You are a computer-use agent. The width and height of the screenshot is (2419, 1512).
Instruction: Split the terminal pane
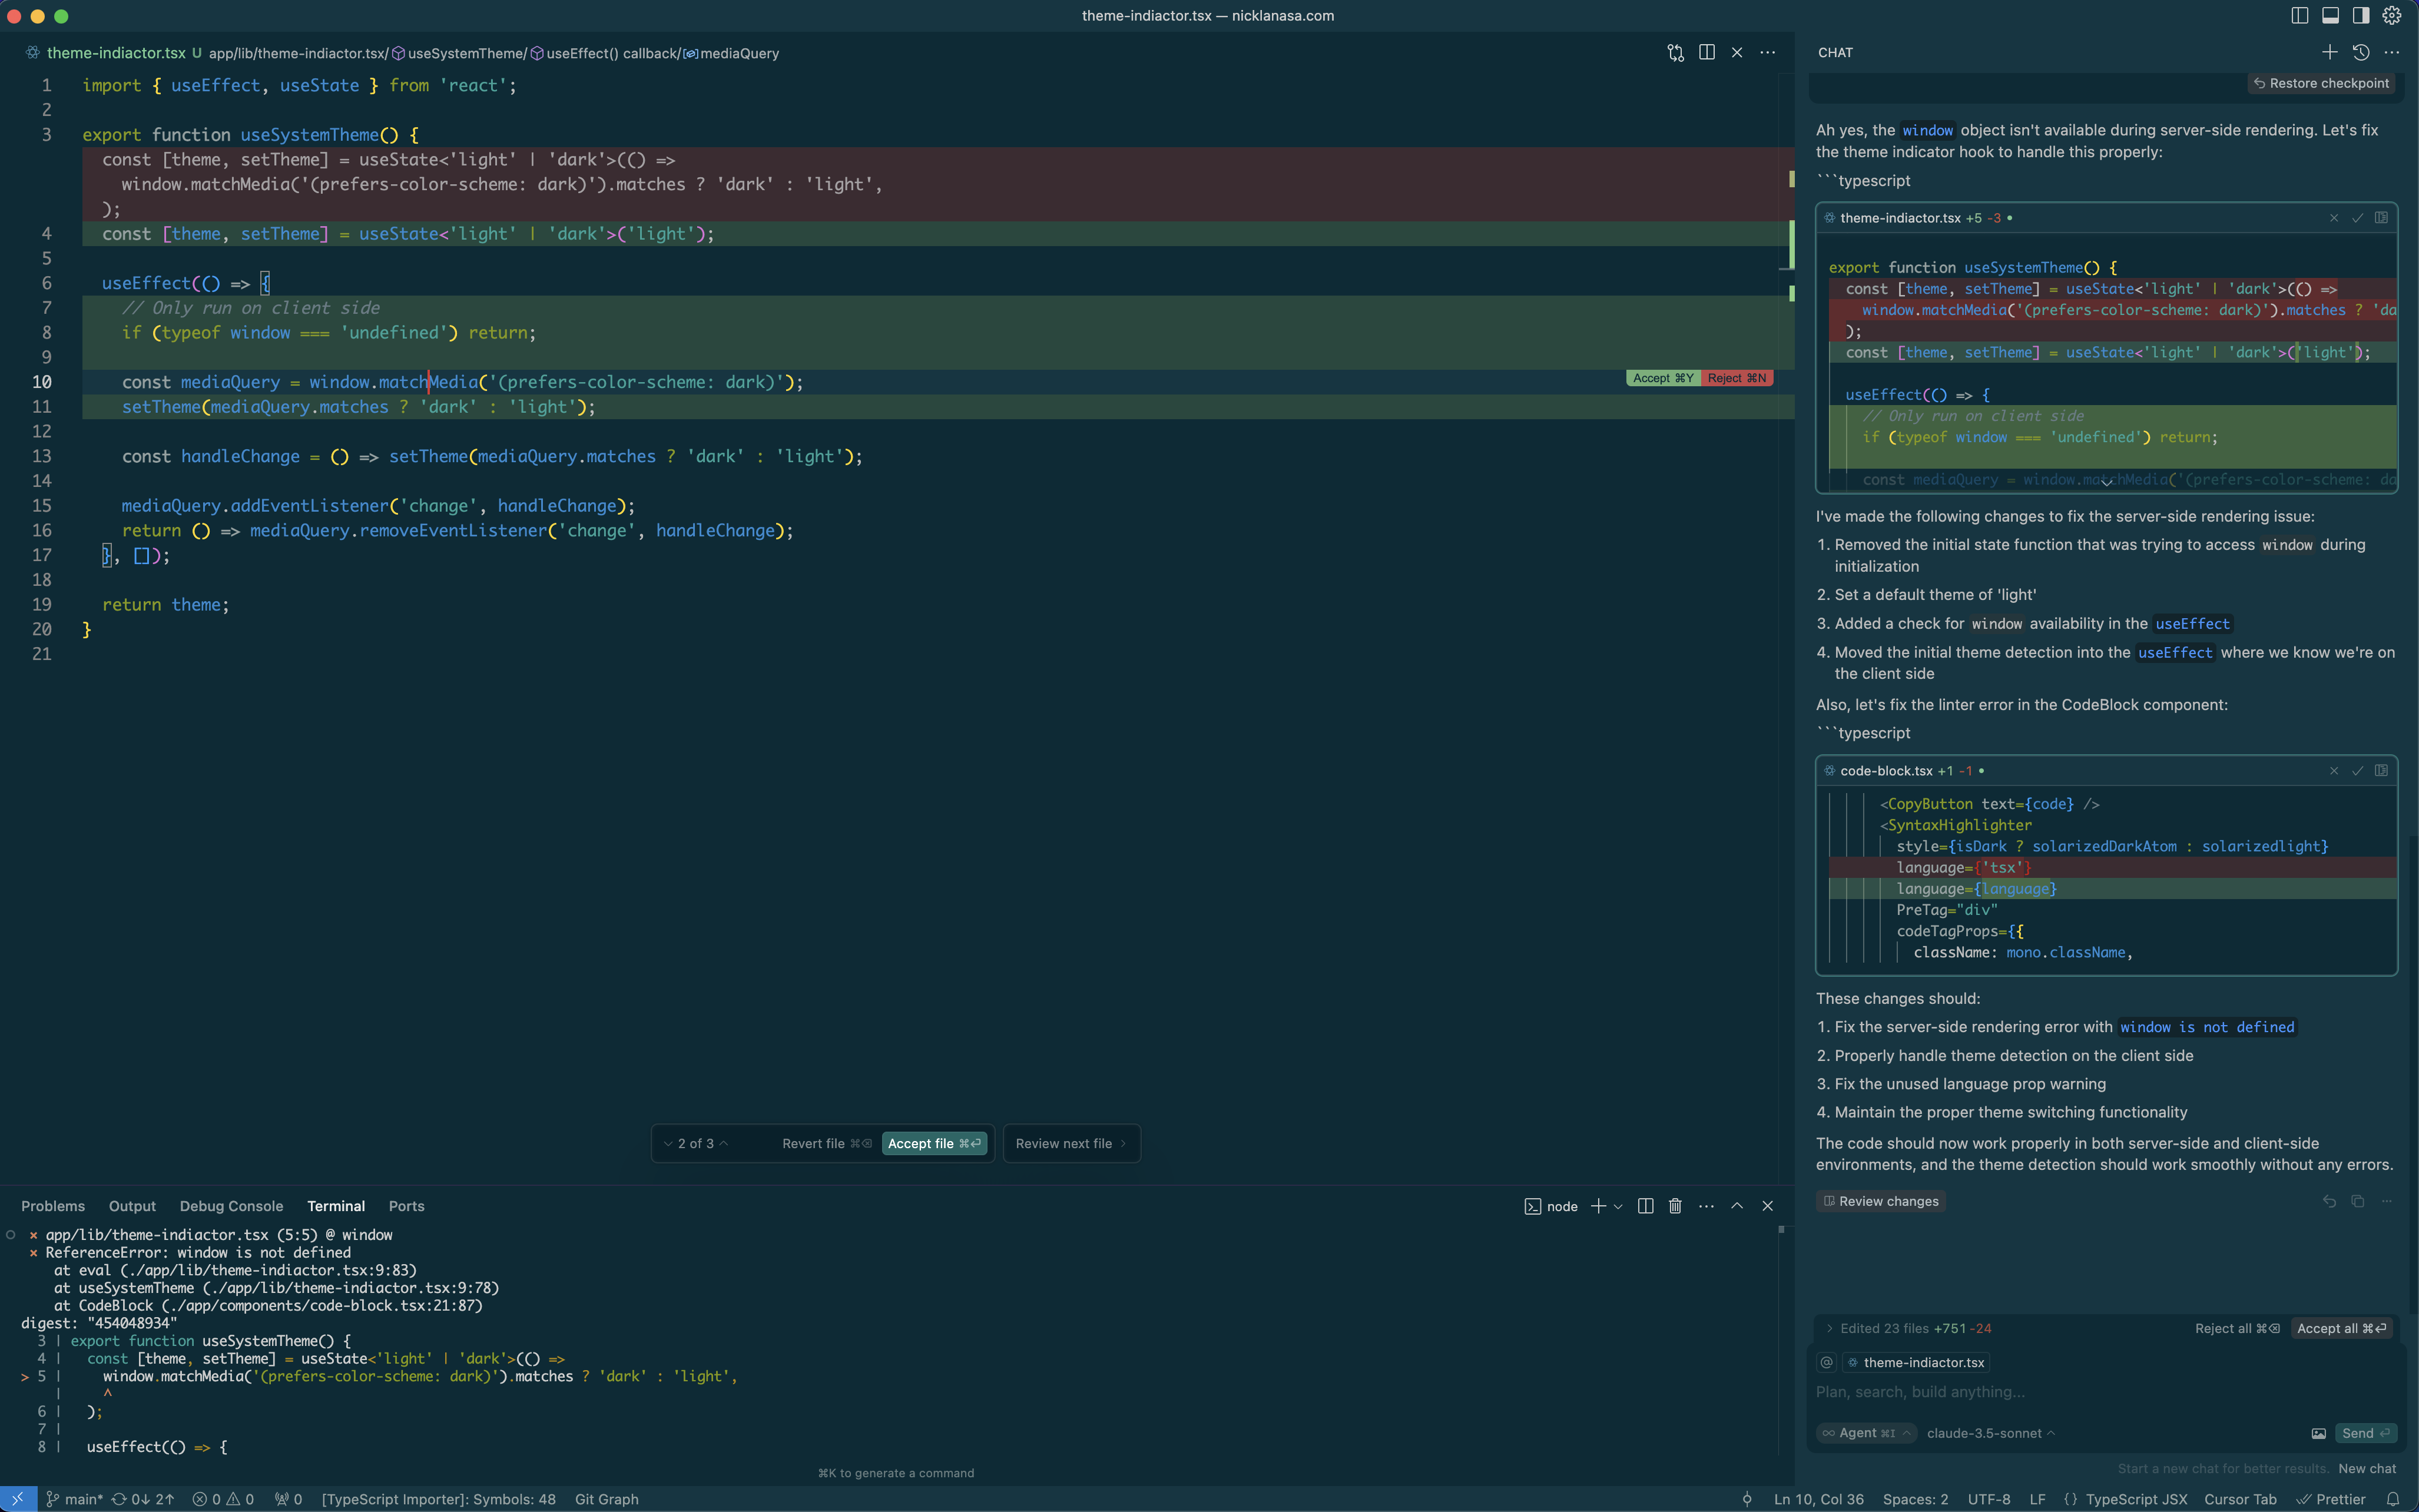click(1645, 1206)
